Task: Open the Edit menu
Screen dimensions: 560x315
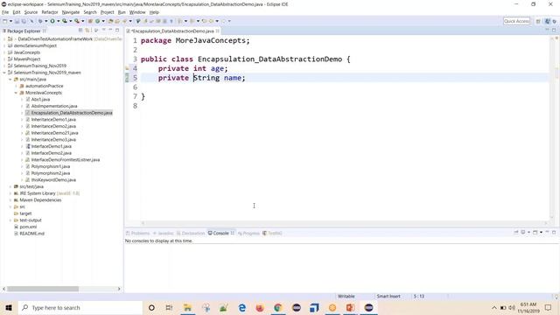Action: 17,12
